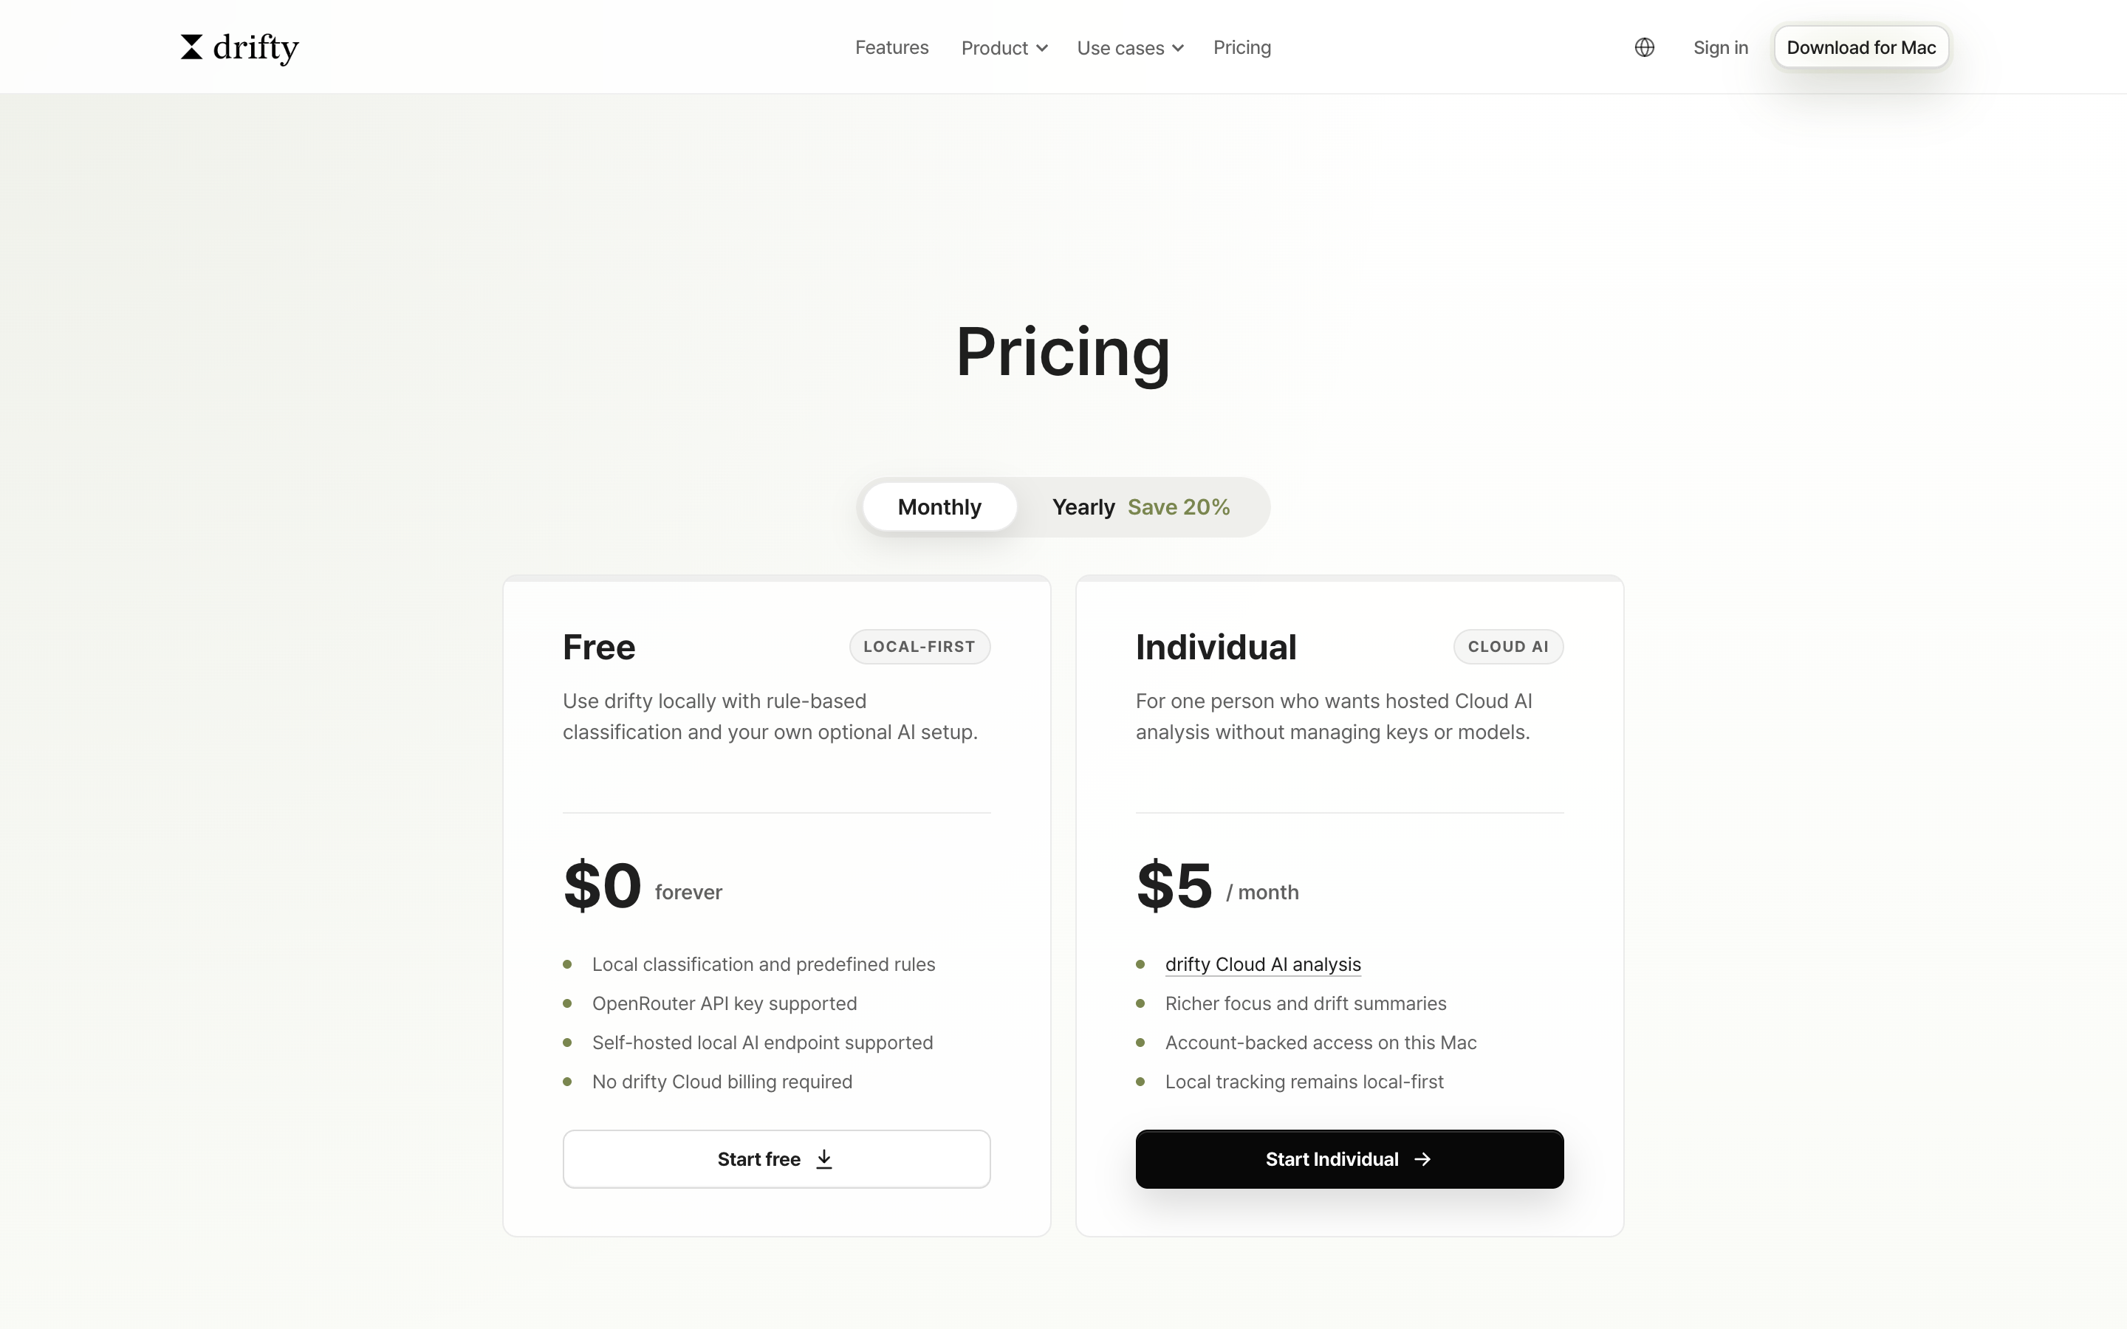Screen dimensions: 2127x1329
Task: Click the Product chevron arrow
Action: (x=1041, y=48)
